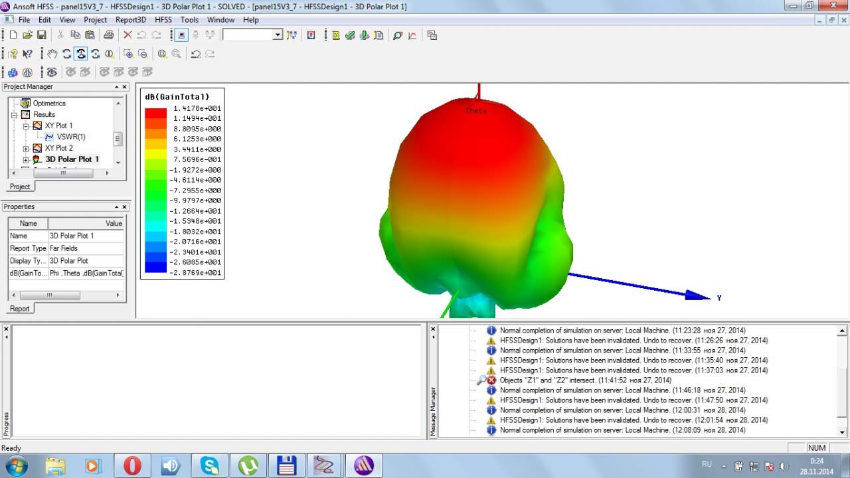Click Message Manager scrollbar down arrow

[843, 432]
